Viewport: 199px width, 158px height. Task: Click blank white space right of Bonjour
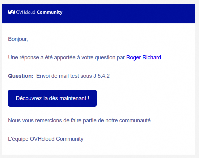(108, 39)
